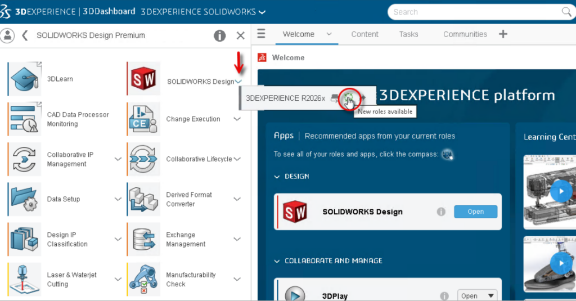This screenshot has height=301, width=576.
Task: Open the Collaborative Lifecycle icon
Action: (143, 159)
